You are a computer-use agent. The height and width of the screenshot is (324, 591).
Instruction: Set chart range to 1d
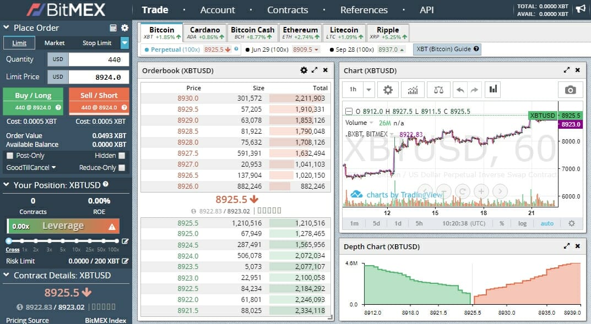coord(398,223)
